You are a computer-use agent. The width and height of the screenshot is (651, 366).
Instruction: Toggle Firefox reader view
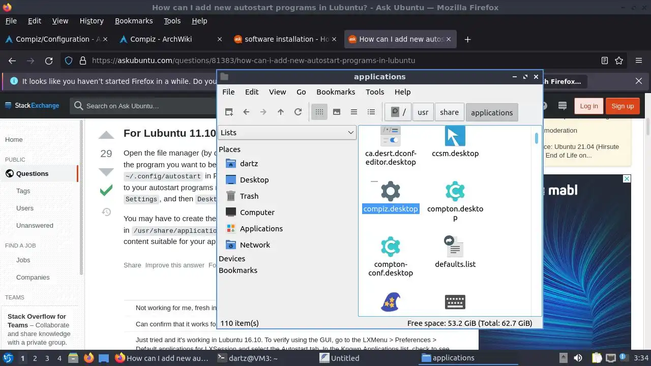(605, 60)
